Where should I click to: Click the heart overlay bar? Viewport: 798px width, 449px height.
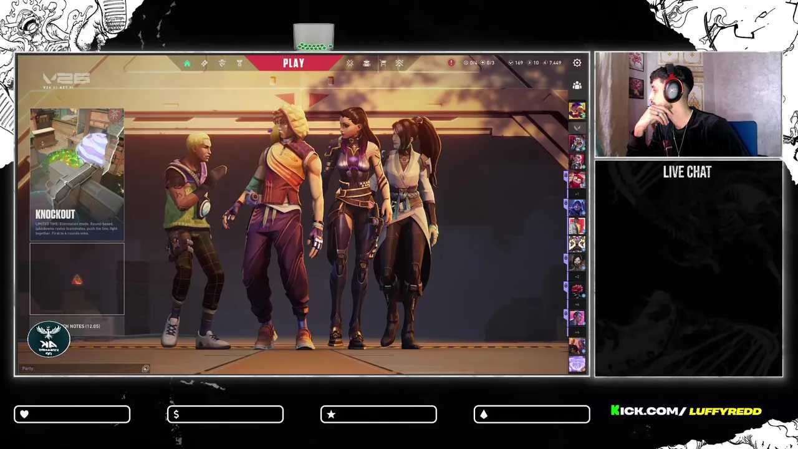(72, 414)
